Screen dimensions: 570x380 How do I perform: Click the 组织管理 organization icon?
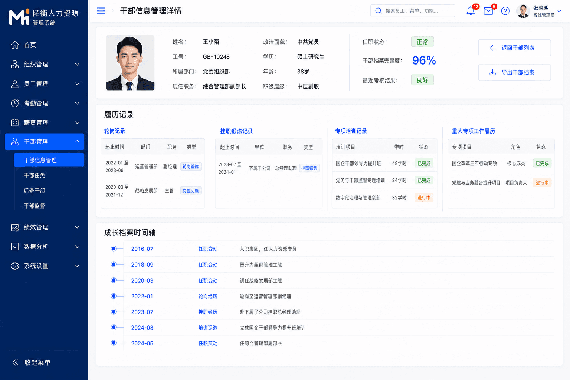(x=15, y=64)
